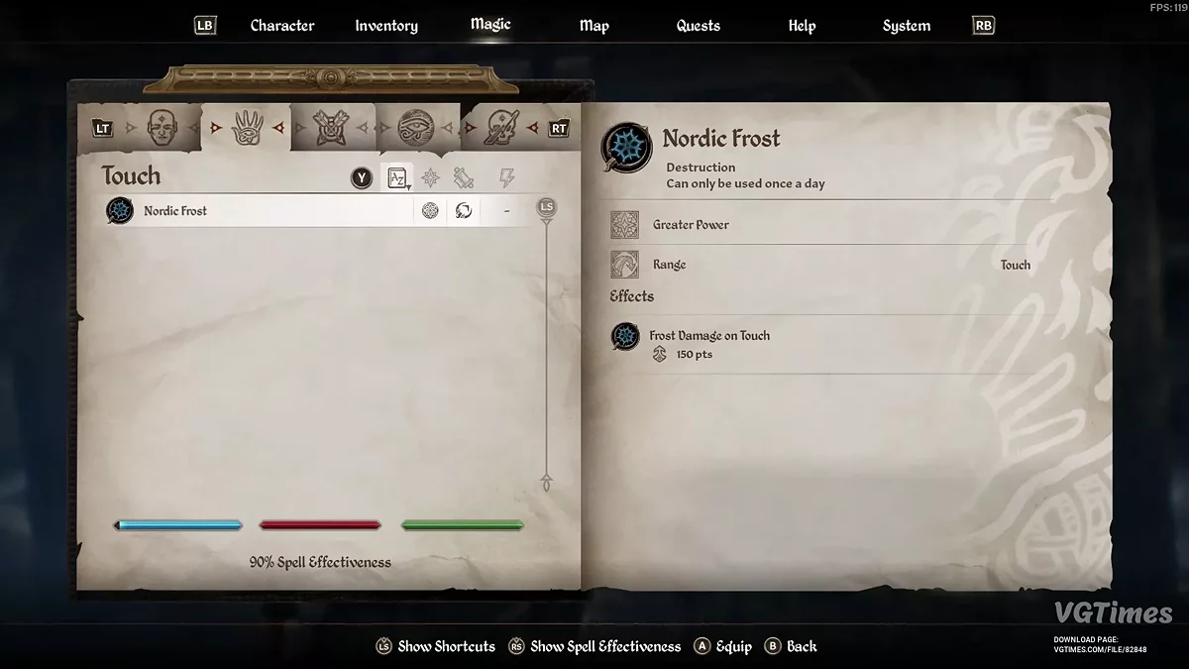Toggle the A-Z alphabetical sort option
Screen dimensions: 1189x669
[397, 178]
